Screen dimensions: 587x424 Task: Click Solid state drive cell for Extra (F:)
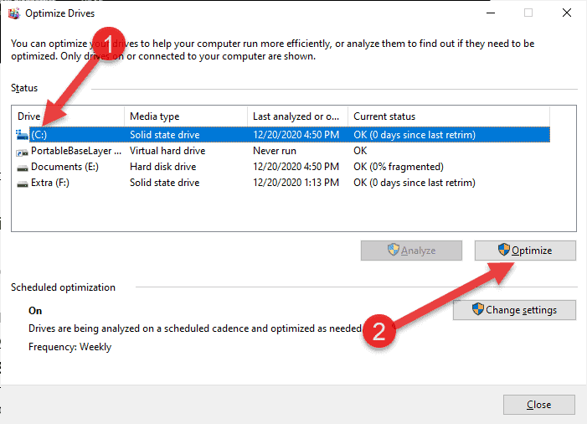click(164, 183)
